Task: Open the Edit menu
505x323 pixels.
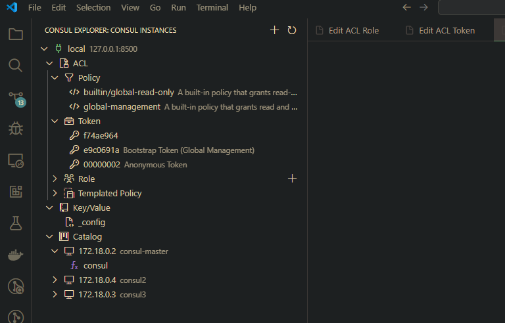Action: (x=59, y=7)
